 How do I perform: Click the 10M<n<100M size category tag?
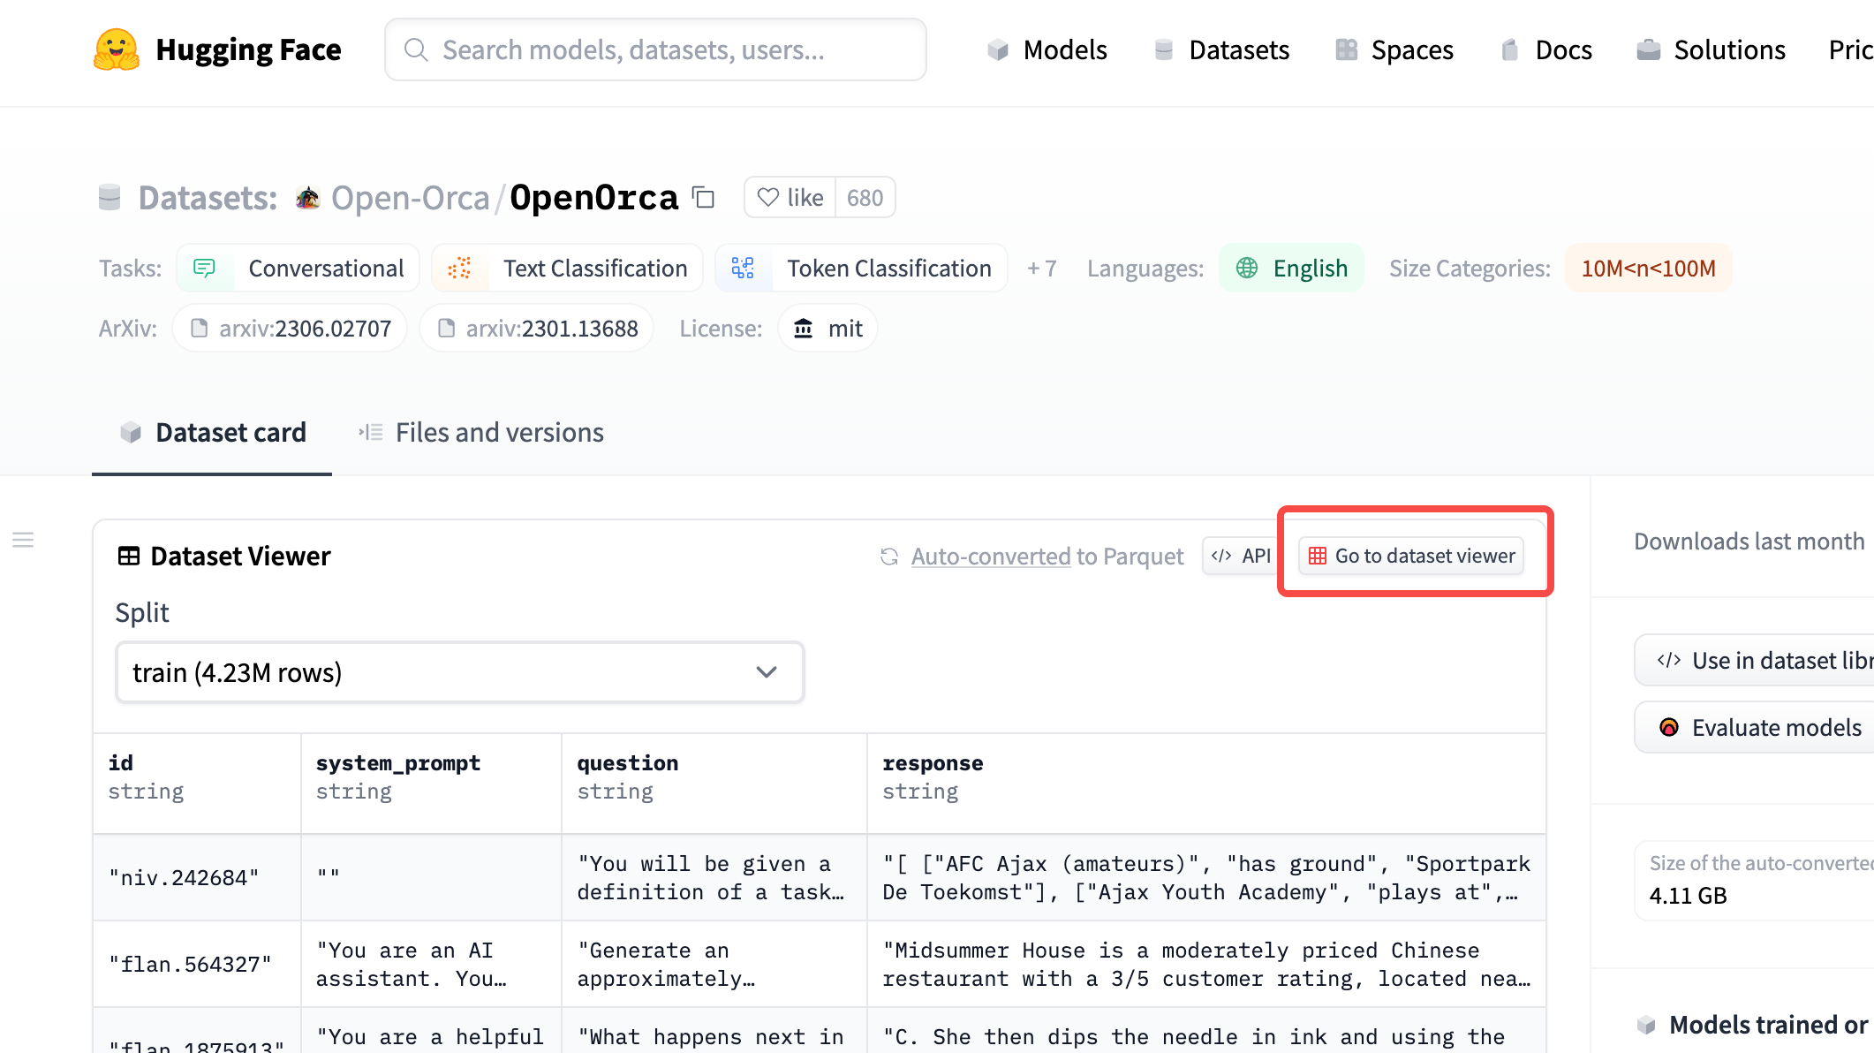click(1648, 269)
